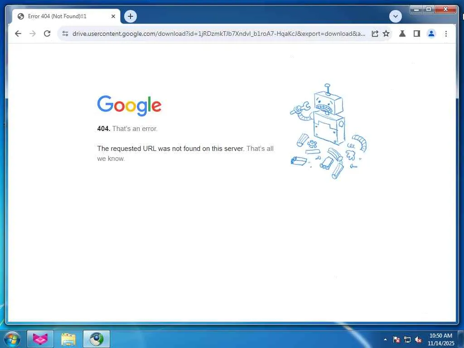Toggle the side panel icon

tap(417, 34)
